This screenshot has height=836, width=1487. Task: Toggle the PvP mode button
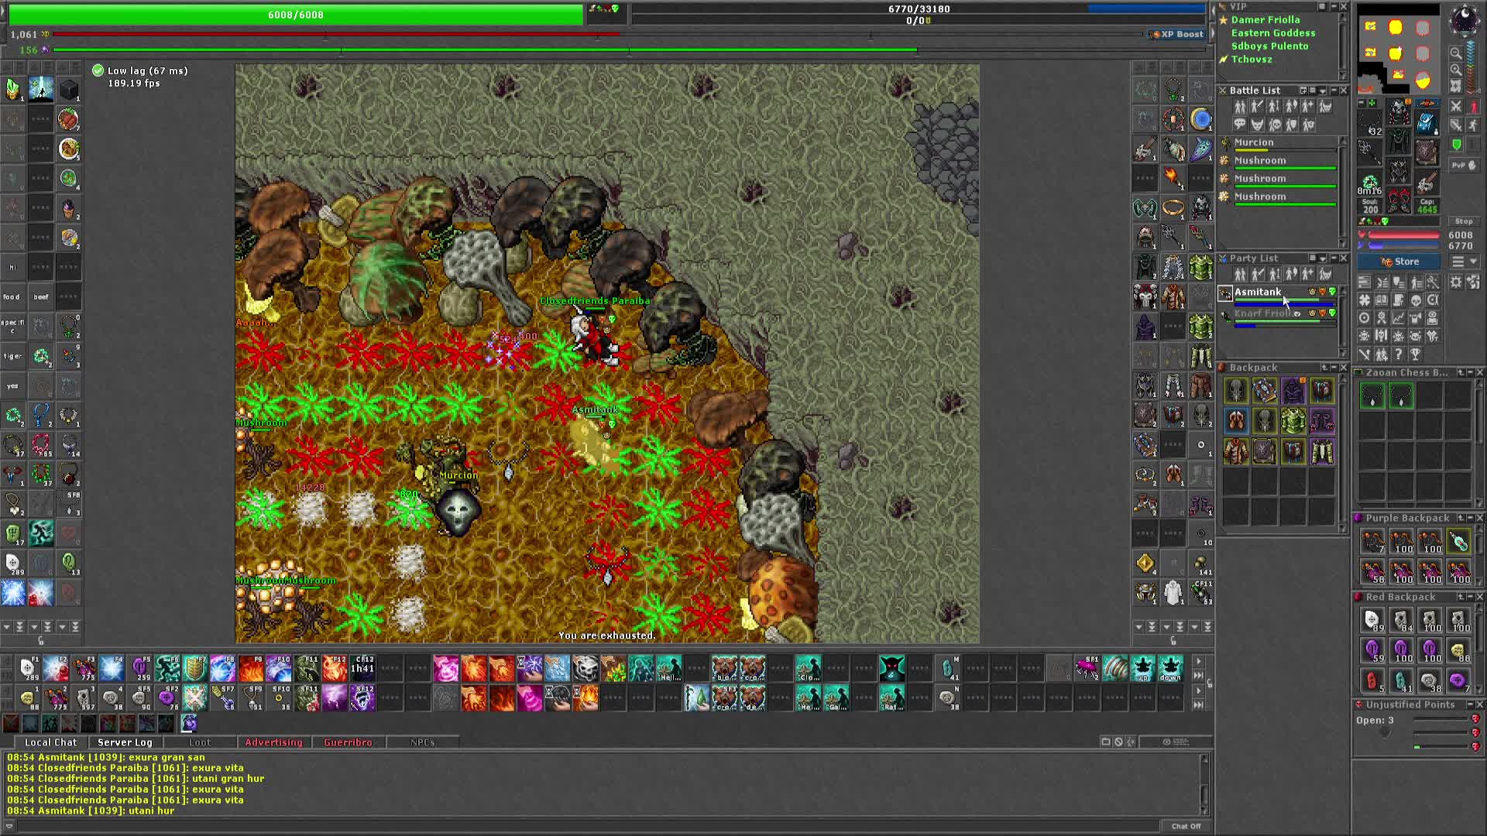coord(1465,165)
